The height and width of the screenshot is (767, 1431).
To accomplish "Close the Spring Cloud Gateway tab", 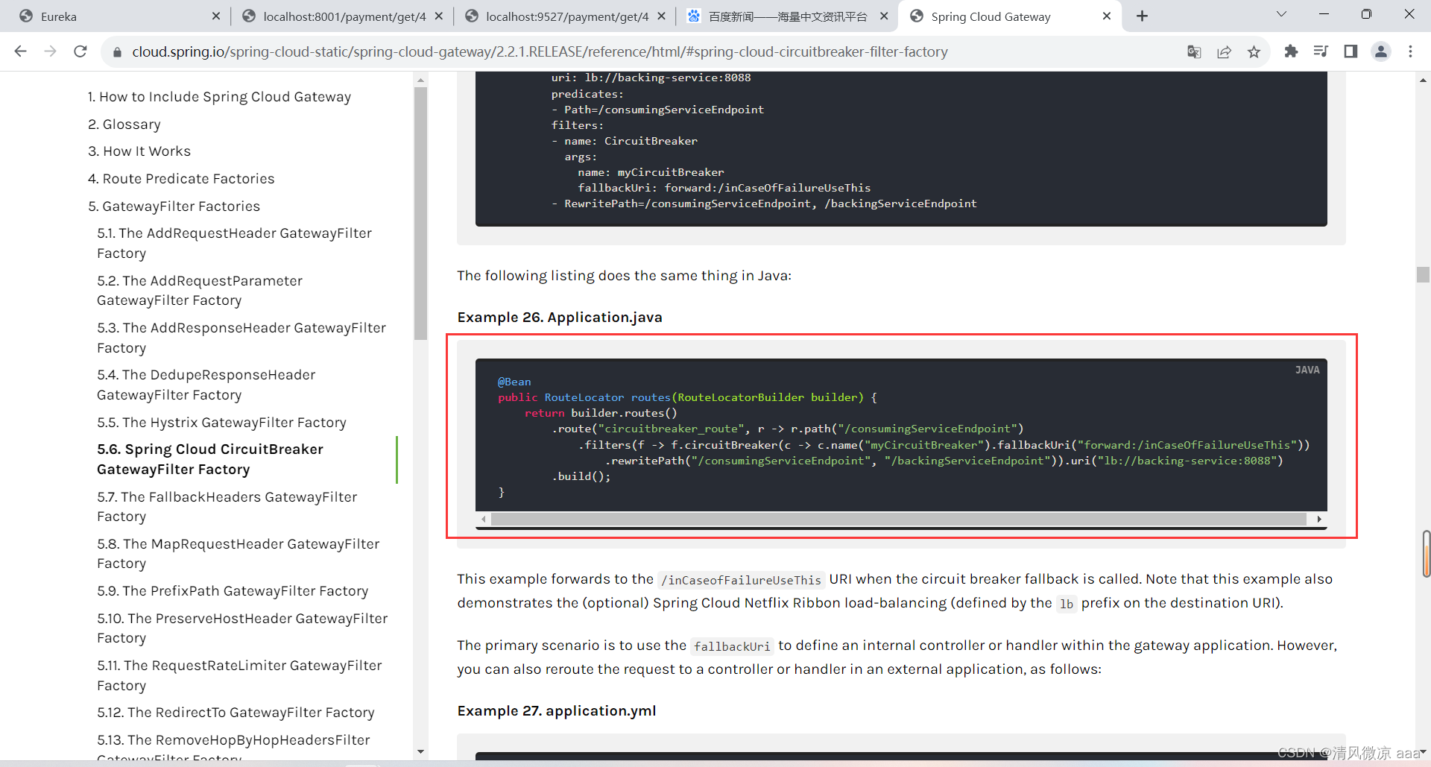I will pos(1107,16).
